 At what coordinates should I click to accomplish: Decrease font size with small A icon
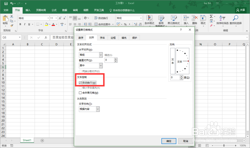pos(64,18)
